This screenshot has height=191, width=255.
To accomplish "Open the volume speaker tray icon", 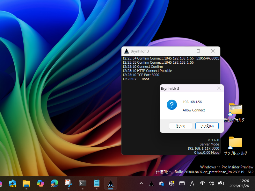I will (x=211, y=184).
